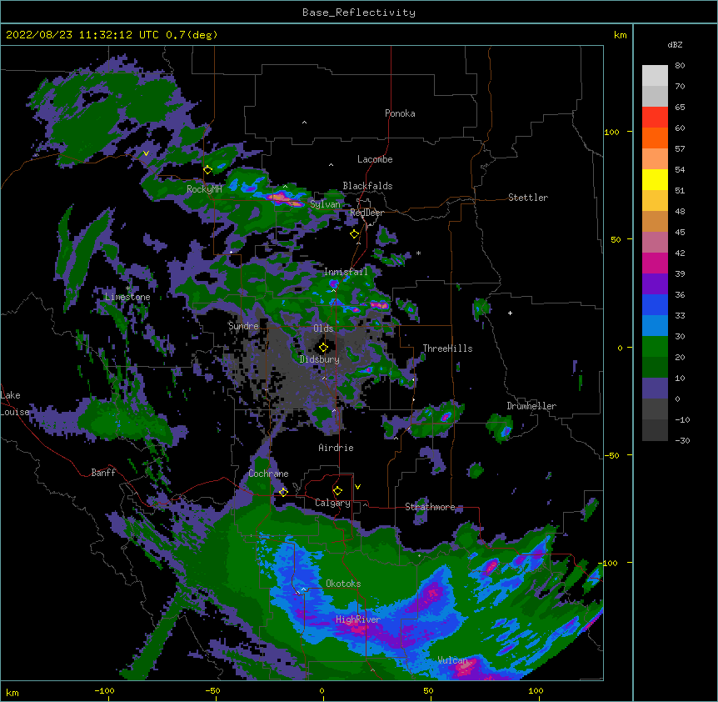
Task: Pick the light blue 33-30 dBZ swatch
Action: click(655, 326)
